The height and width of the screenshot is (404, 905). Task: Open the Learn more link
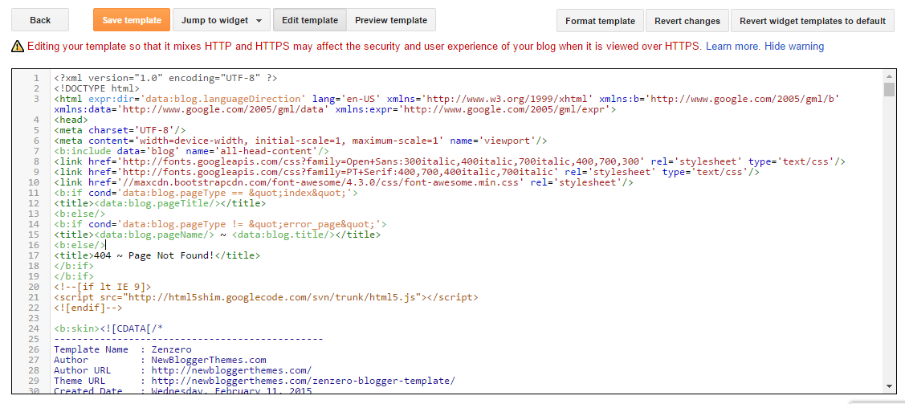732,46
